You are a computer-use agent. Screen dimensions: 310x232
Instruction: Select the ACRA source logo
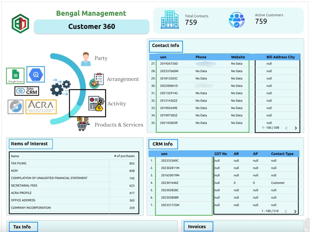click(41, 107)
